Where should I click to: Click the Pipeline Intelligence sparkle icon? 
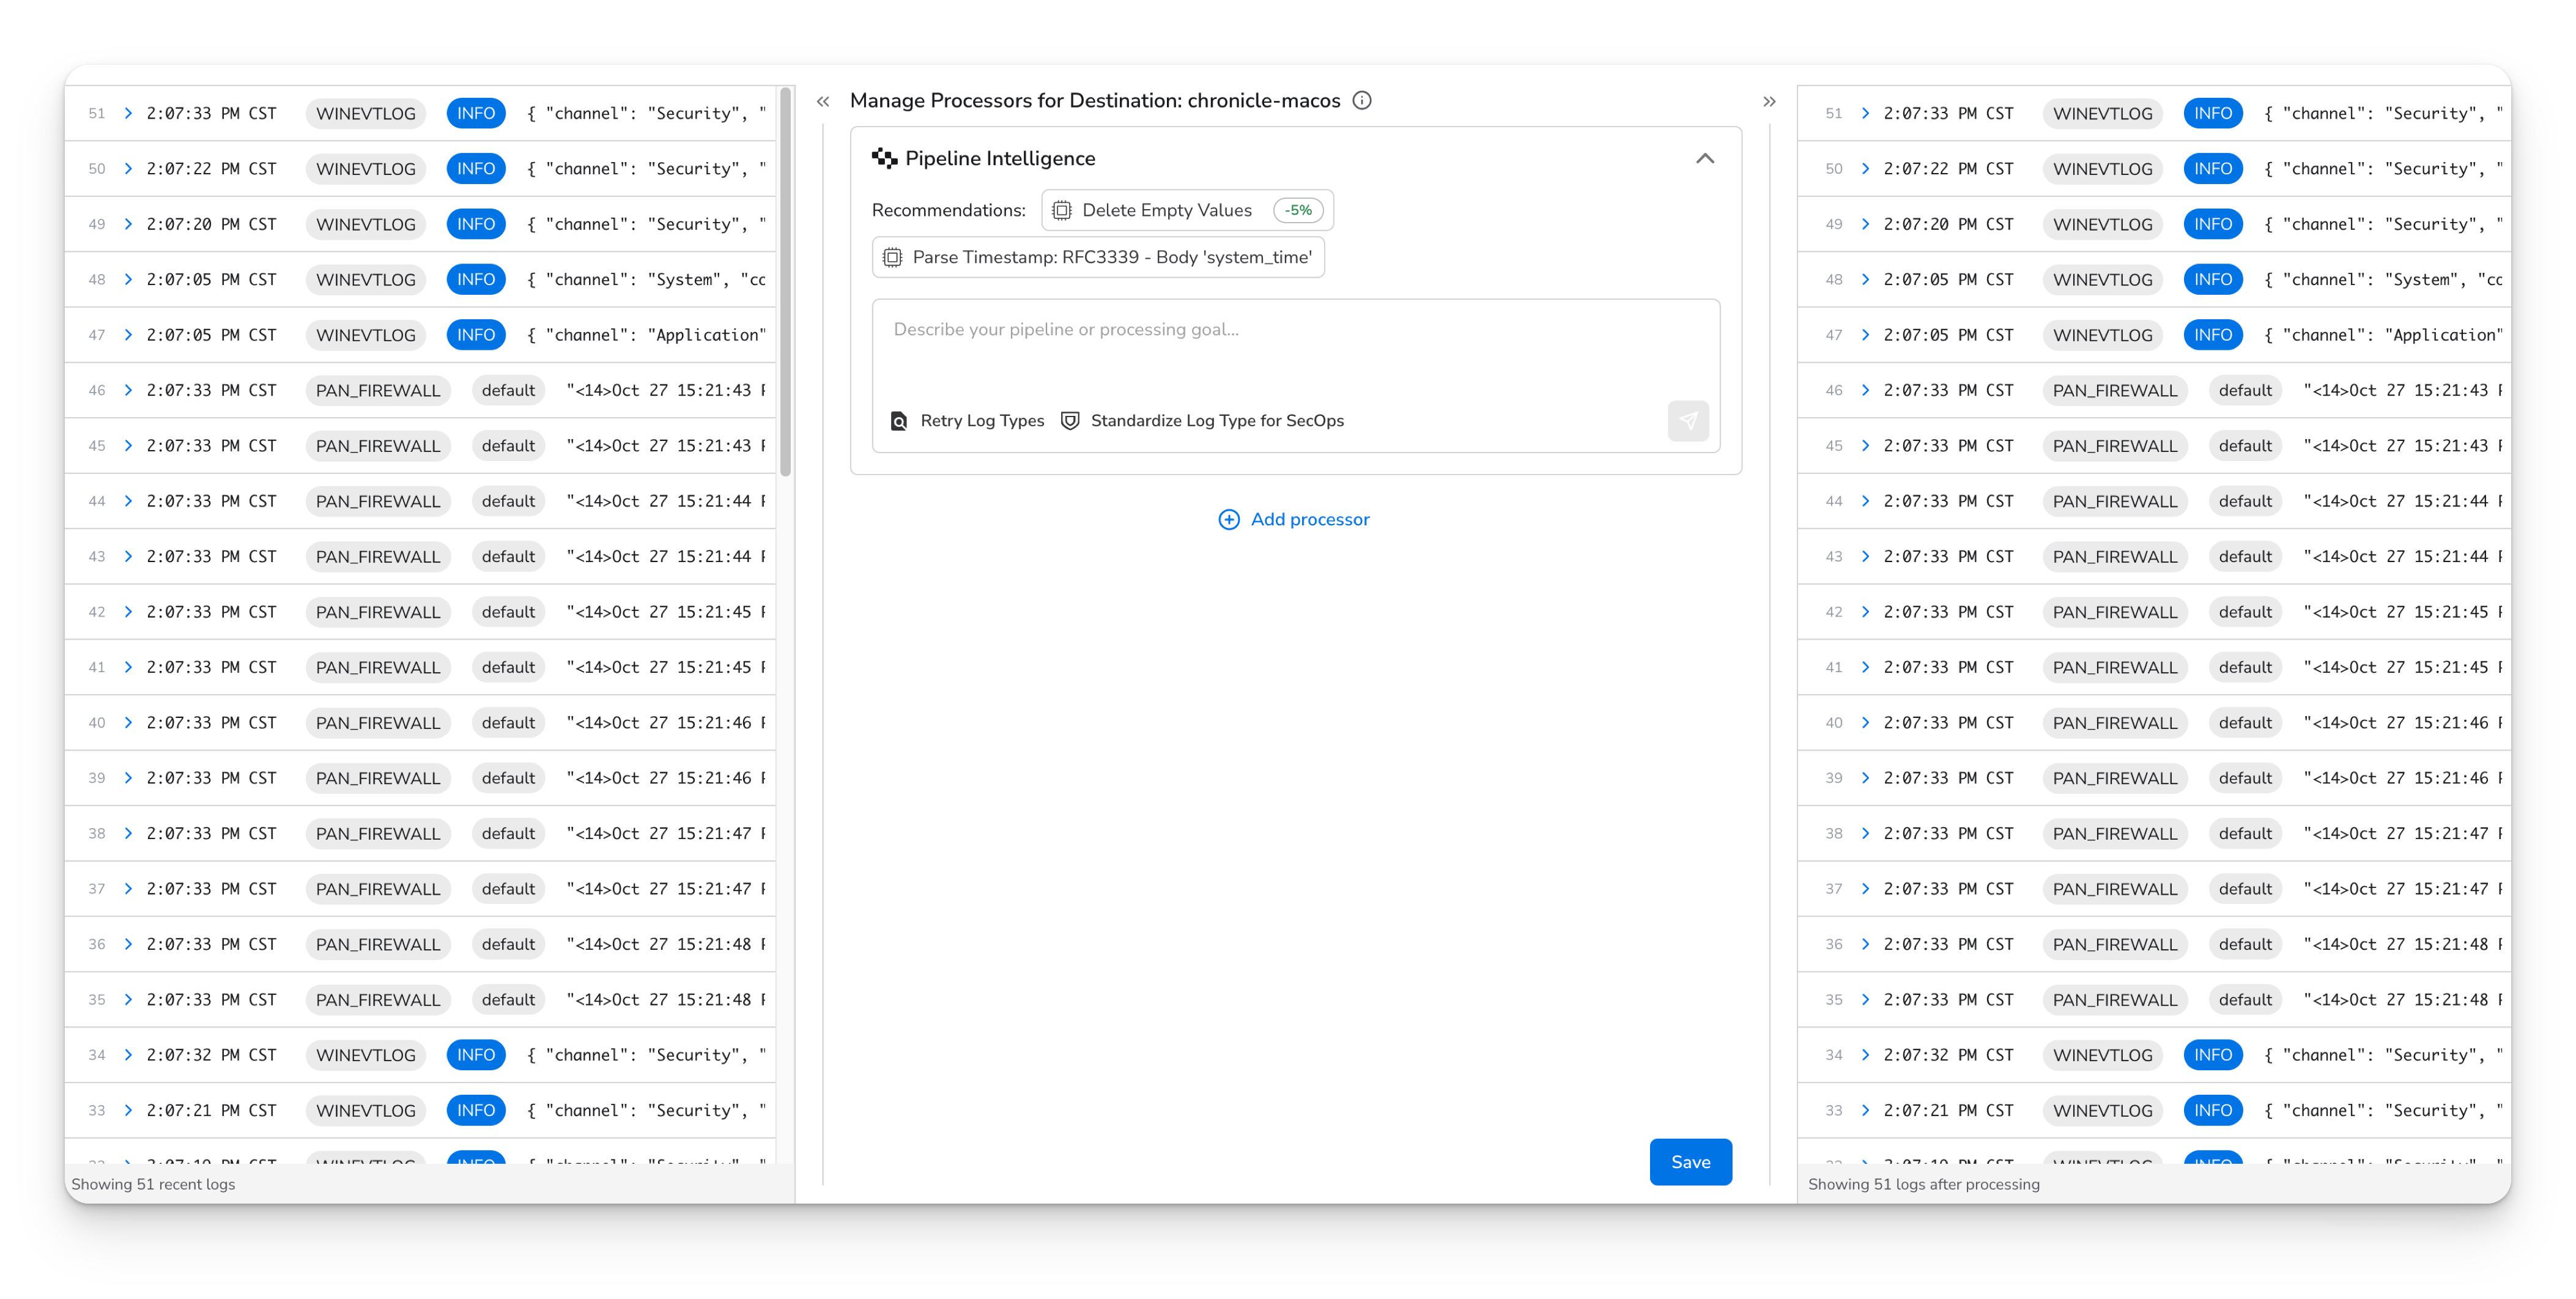[x=884, y=158]
